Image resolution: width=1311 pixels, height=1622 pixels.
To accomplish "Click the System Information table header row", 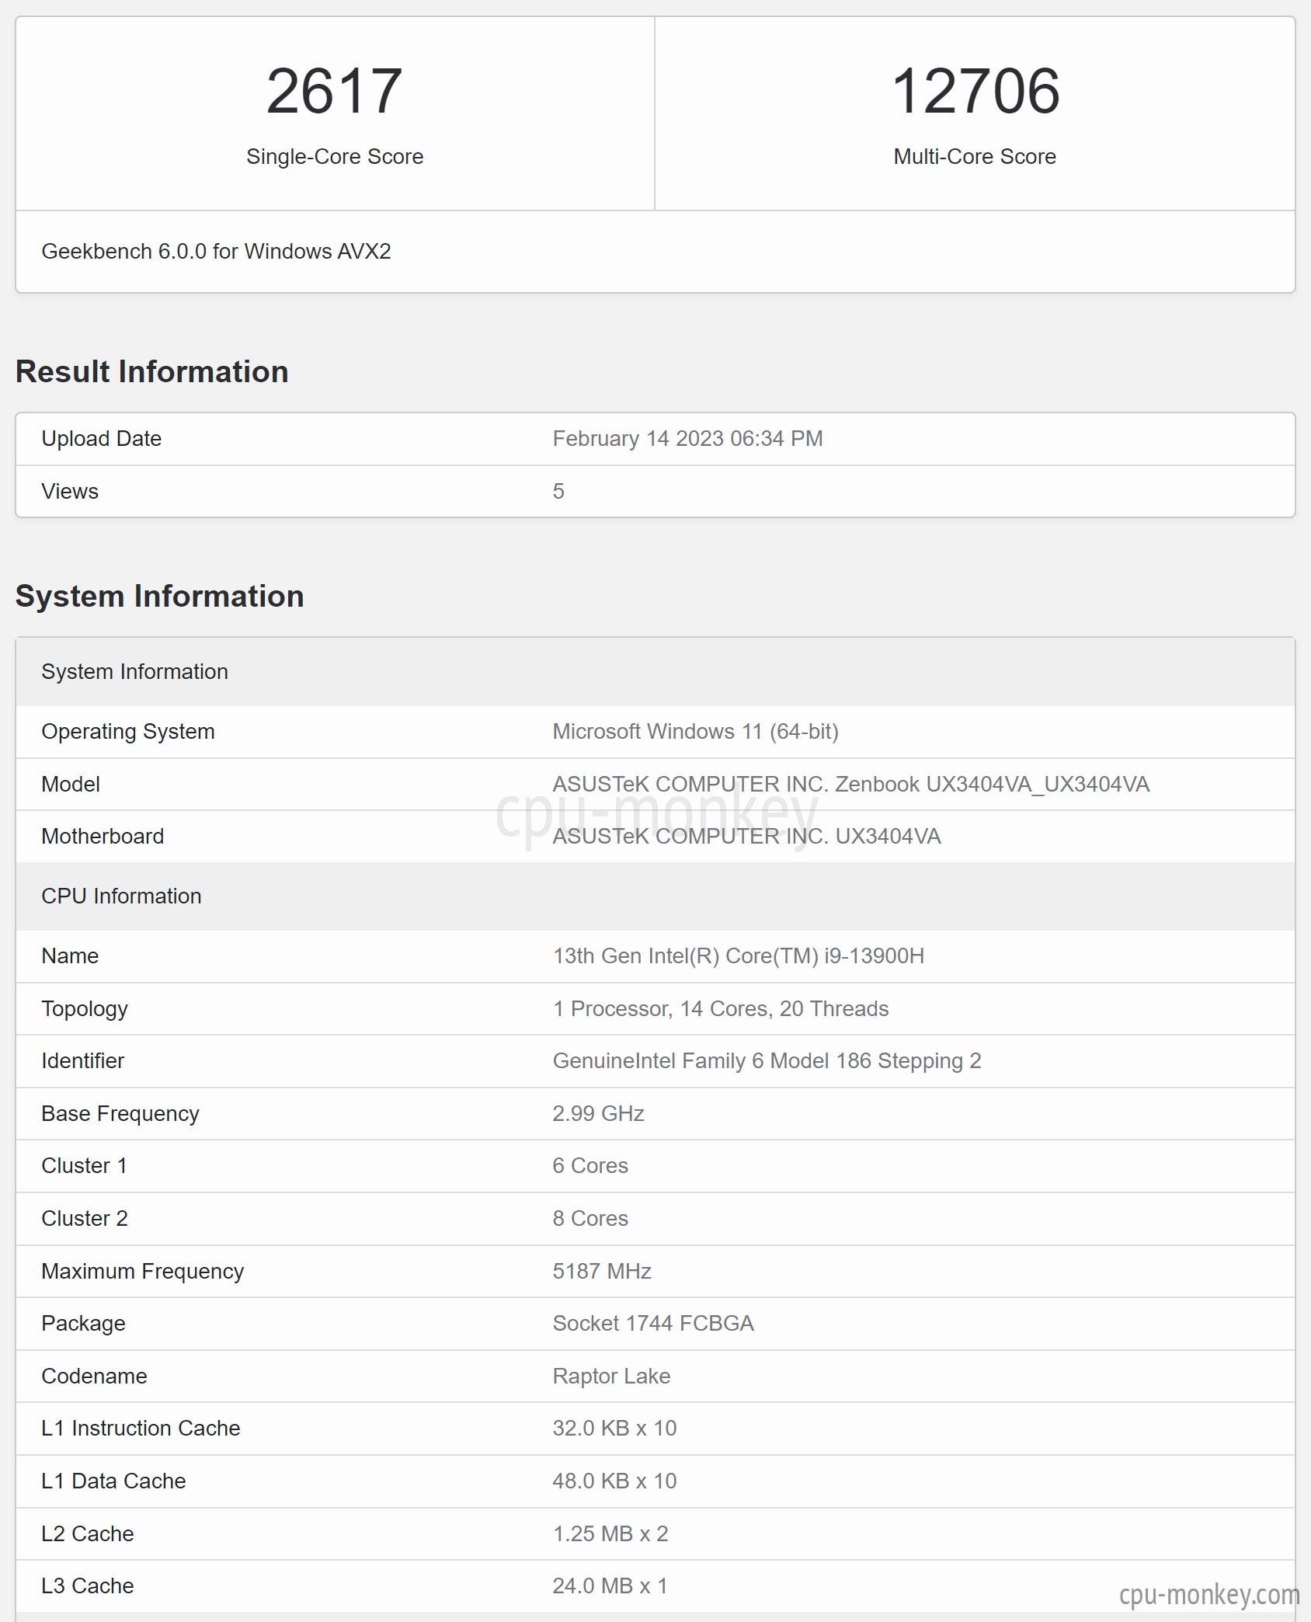I will coord(655,671).
